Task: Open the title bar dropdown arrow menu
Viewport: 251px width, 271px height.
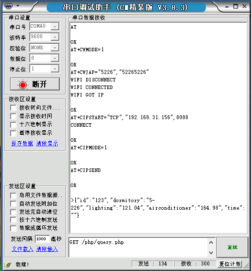Action: [18, 6]
